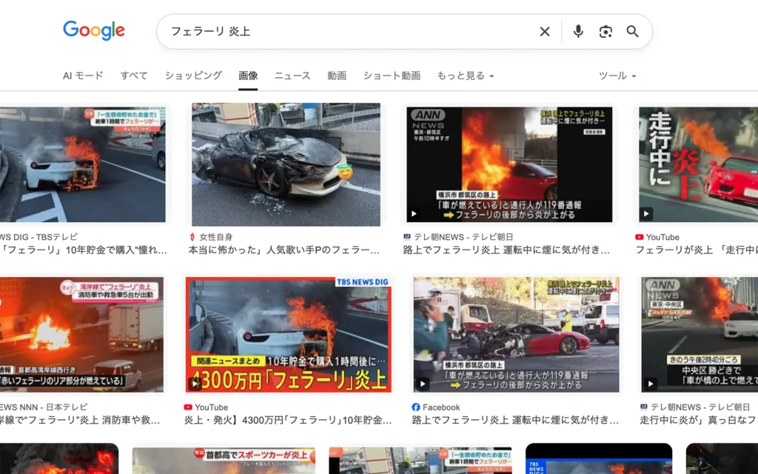Open the 首都高でスポーツカーが炎上 bottom thumbnail
The width and height of the screenshot is (758, 474).
224,459
